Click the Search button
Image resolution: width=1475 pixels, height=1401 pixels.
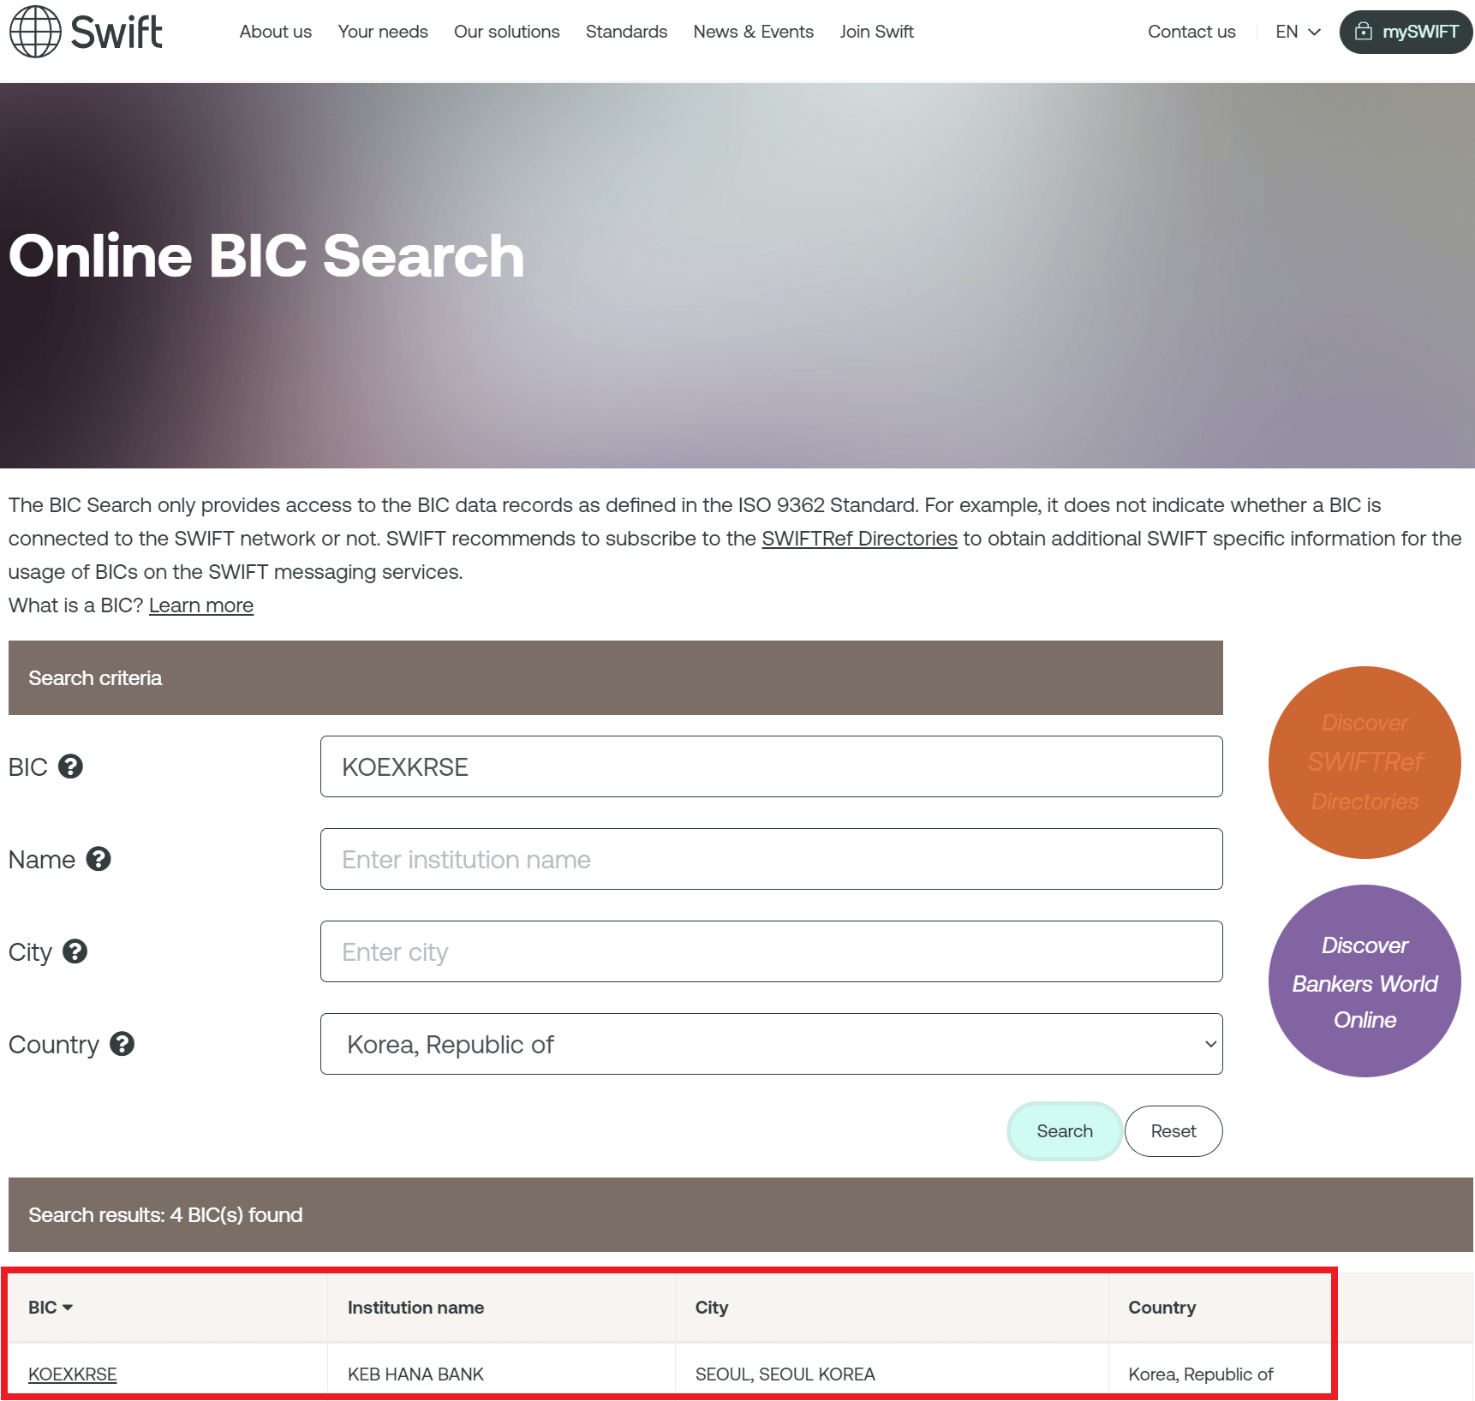coord(1065,1131)
